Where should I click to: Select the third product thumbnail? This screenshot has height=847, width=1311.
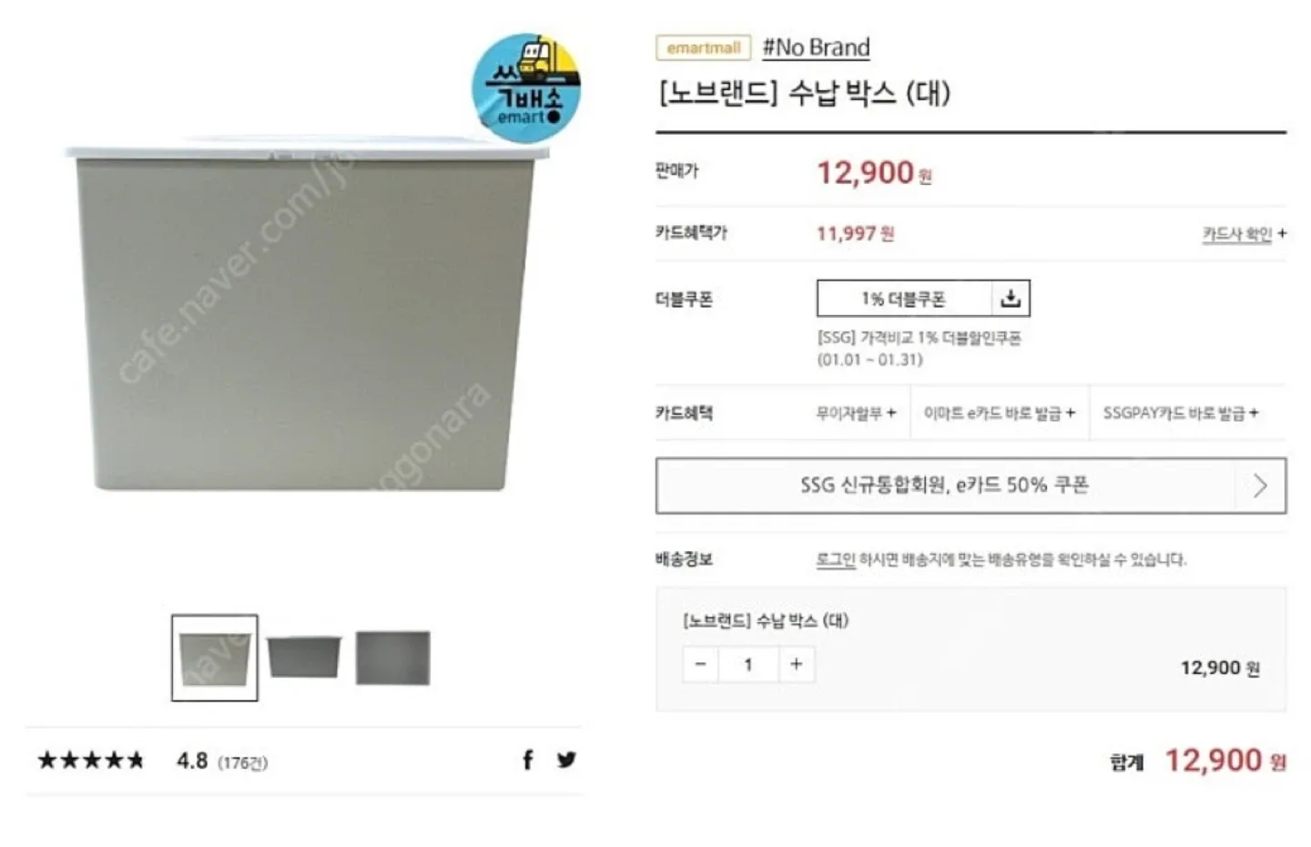(x=392, y=658)
